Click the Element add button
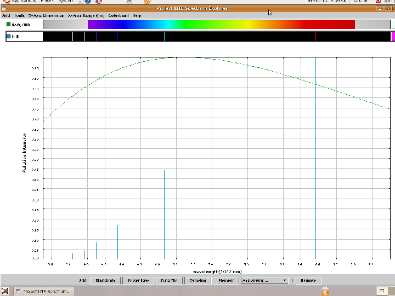Image resolution: width=395 pixels, height=296 pixels. [x=225, y=280]
